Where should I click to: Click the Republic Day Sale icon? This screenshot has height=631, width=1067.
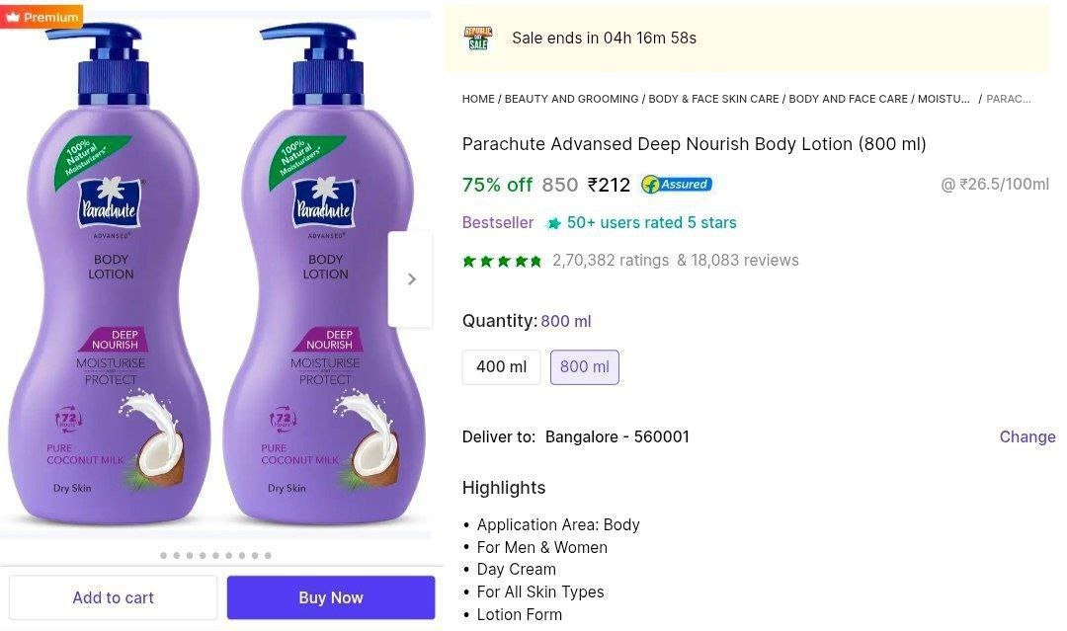coord(478,39)
